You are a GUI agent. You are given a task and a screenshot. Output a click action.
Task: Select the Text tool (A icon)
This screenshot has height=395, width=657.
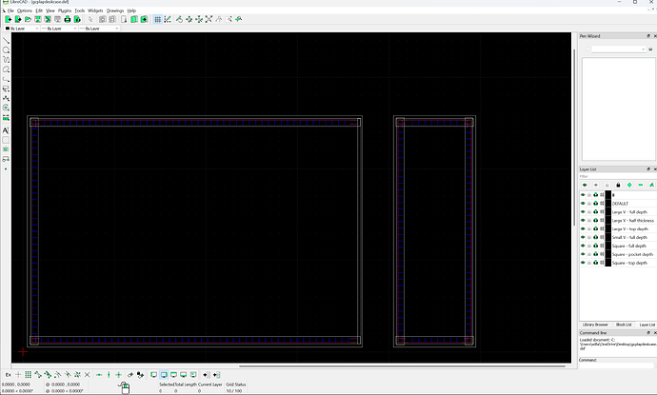[6, 130]
